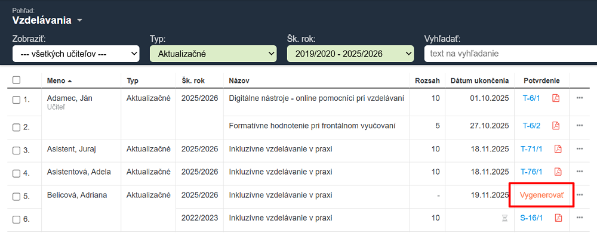The height and width of the screenshot is (239, 597).
Task: Select row 5 checkbox
Action: pos(17,196)
